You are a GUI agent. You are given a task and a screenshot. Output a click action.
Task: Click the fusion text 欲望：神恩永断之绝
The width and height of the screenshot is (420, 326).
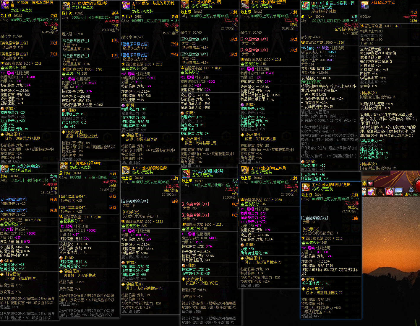click(142, 139)
